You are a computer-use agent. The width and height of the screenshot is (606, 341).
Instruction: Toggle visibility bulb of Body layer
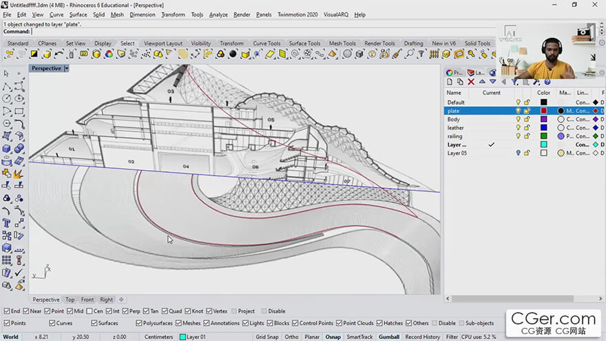[519, 119]
